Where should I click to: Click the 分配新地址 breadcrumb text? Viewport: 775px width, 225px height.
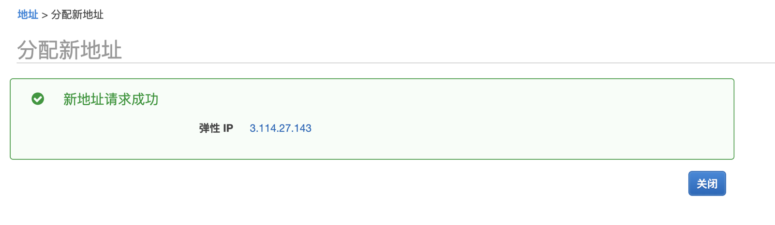coord(77,14)
